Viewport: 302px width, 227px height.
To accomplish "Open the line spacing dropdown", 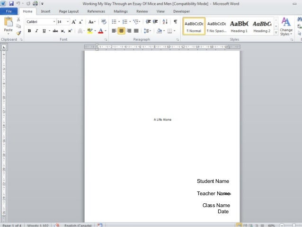I will tap(148, 31).
